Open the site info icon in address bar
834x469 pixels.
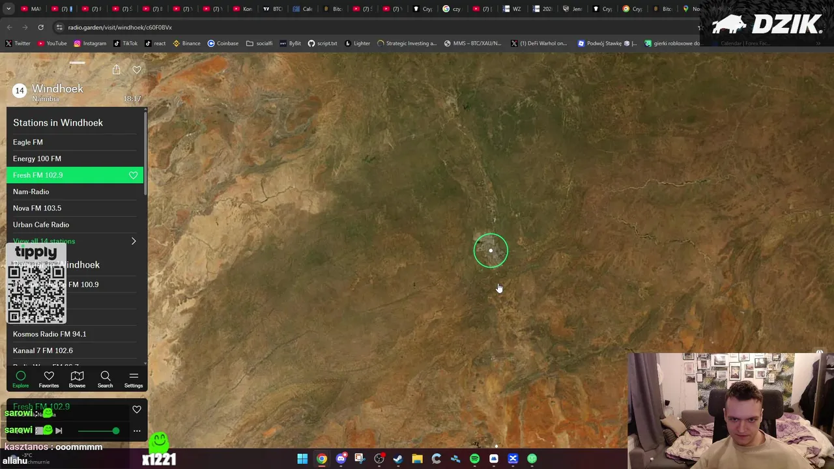click(x=59, y=27)
